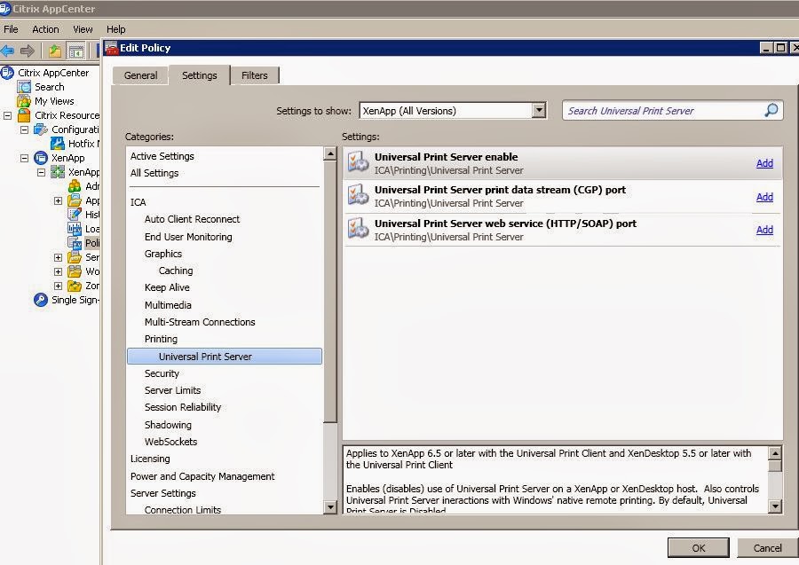The image size is (799, 565).
Task: Click the OK button
Action: [x=698, y=547]
